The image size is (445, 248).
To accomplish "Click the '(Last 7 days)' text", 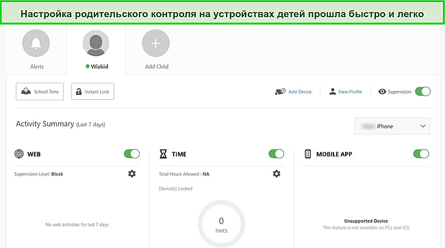I will [x=90, y=124].
